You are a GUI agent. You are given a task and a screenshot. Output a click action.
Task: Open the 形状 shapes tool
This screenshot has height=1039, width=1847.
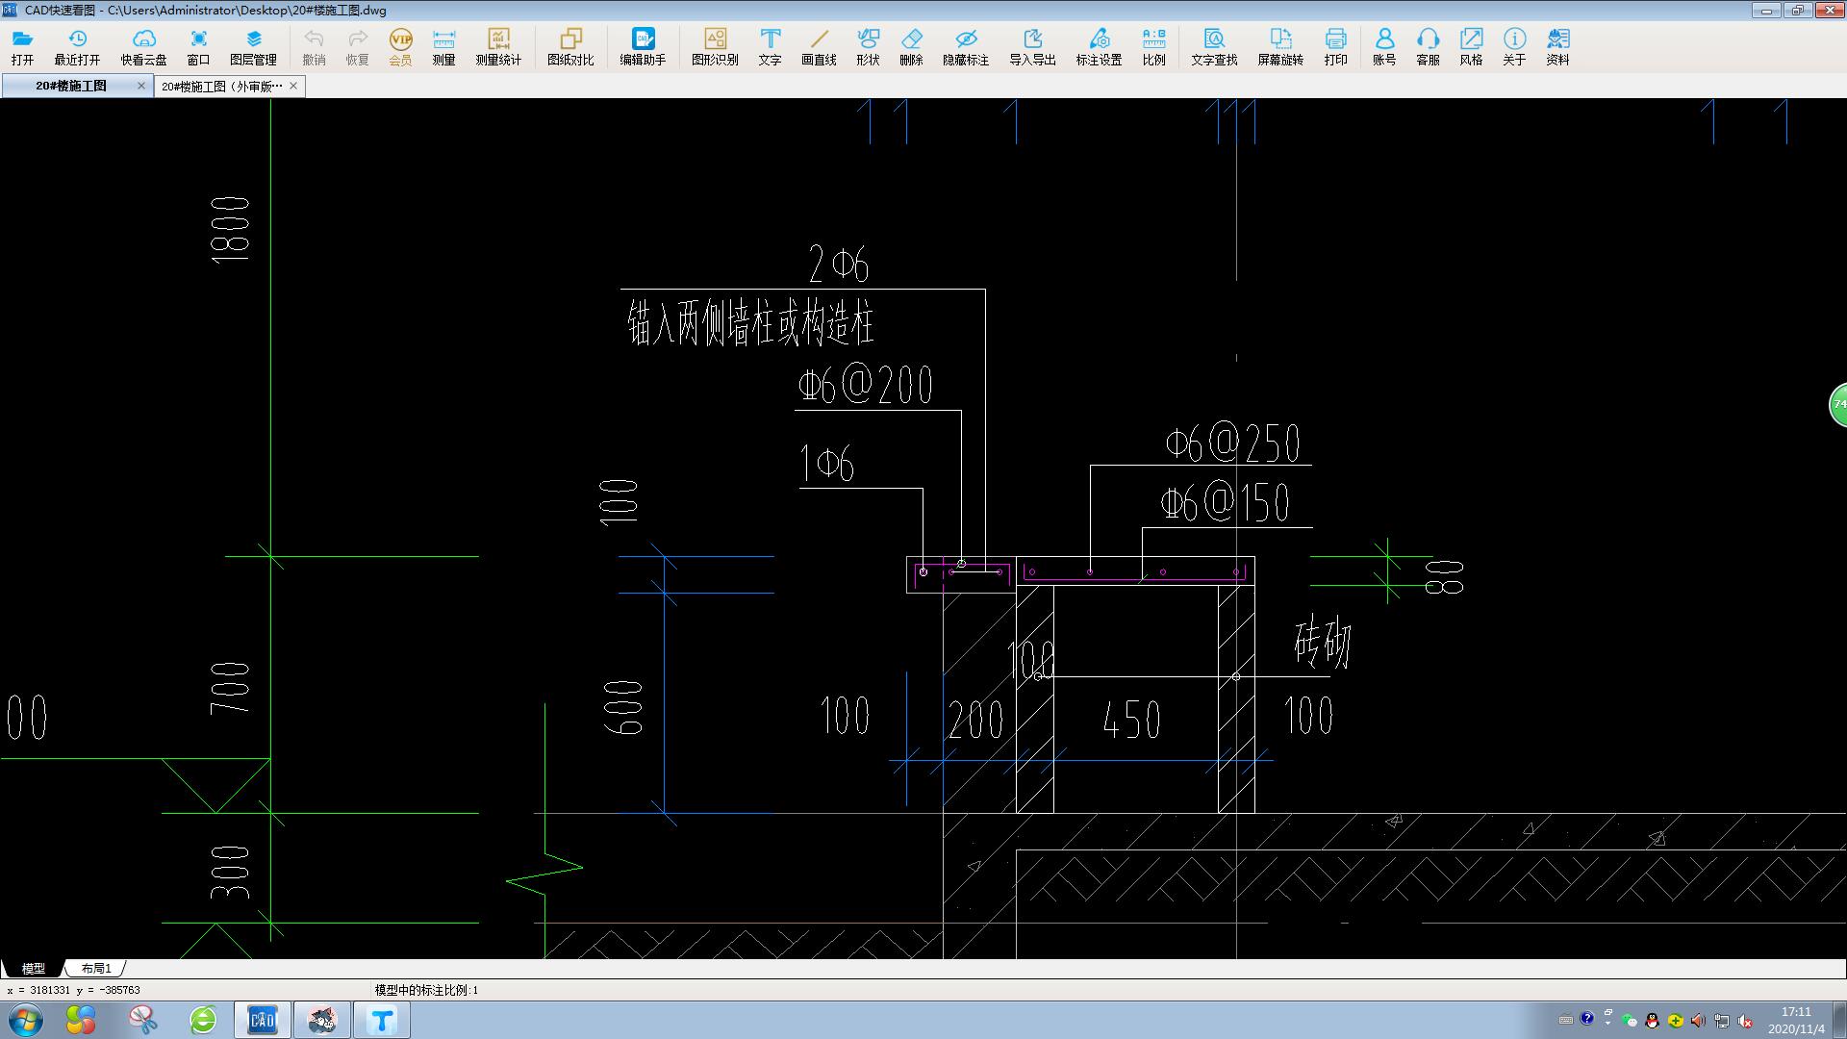pyautogui.click(x=868, y=46)
